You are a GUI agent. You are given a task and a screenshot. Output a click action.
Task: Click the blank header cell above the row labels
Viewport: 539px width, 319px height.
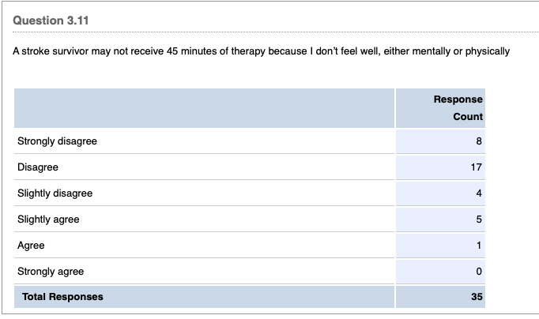click(x=204, y=108)
